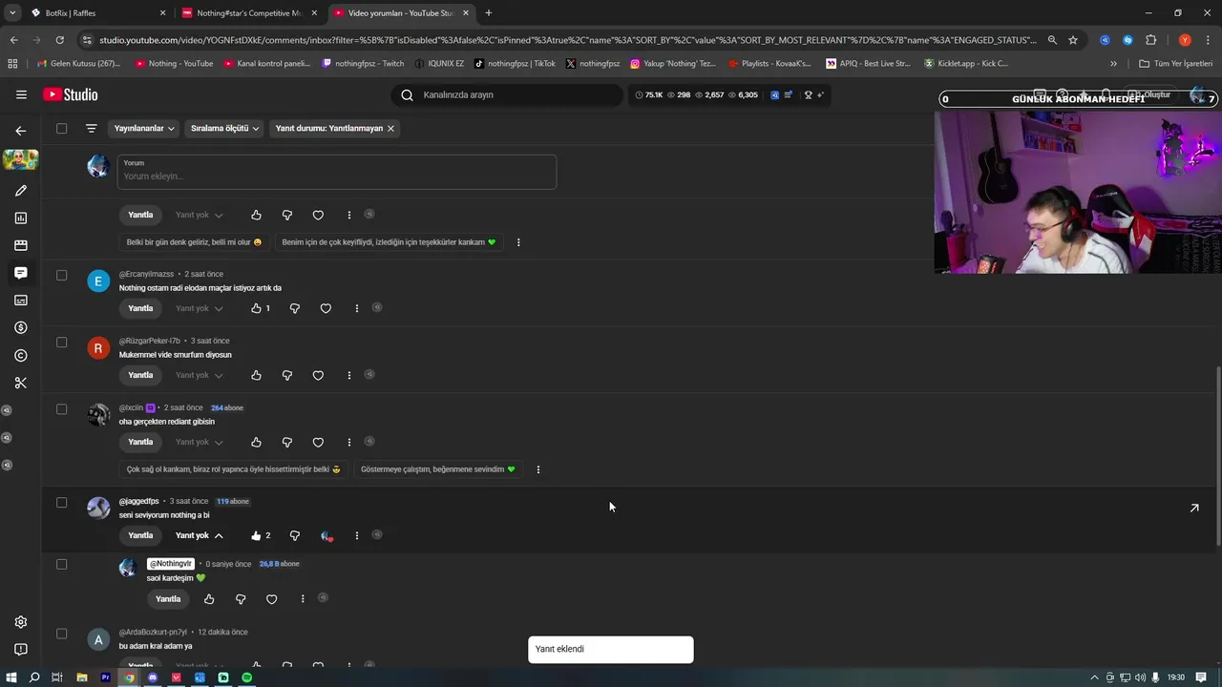This screenshot has width=1222, height=687.
Task: Expand 'Yanıt yok' under the @bxciin comment
Action: click(200, 442)
